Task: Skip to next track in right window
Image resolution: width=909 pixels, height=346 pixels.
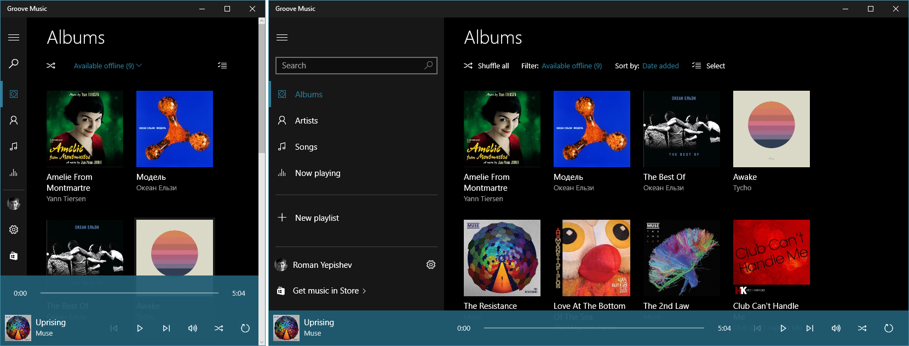Action: click(810, 328)
